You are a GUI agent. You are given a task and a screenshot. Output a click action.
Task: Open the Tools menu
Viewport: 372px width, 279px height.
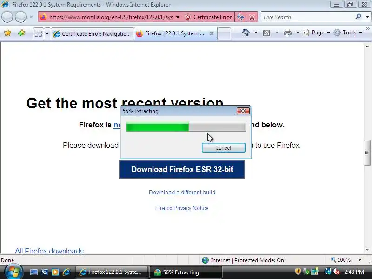pyautogui.click(x=348, y=33)
